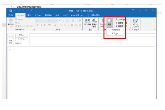Click the next item down arrow
The image size is (165, 110).
pos(27,10)
